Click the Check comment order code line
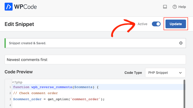The image size is (193, 108). tap(35, 93)
